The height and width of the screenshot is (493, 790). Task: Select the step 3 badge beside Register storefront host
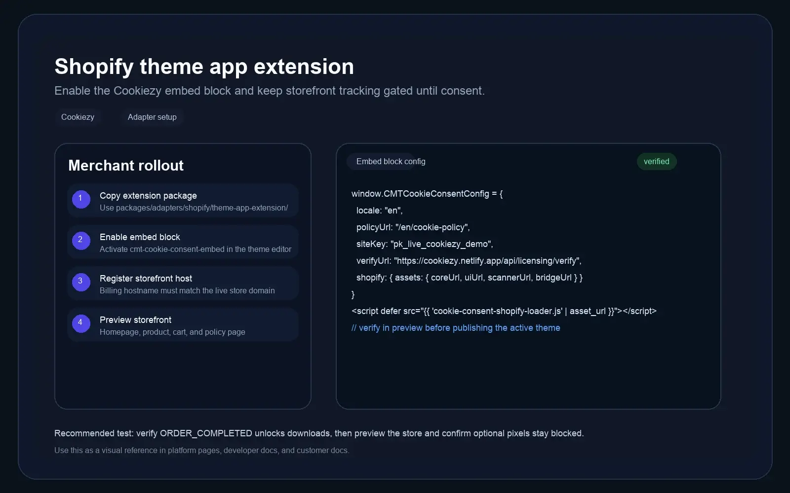[81, 282]
